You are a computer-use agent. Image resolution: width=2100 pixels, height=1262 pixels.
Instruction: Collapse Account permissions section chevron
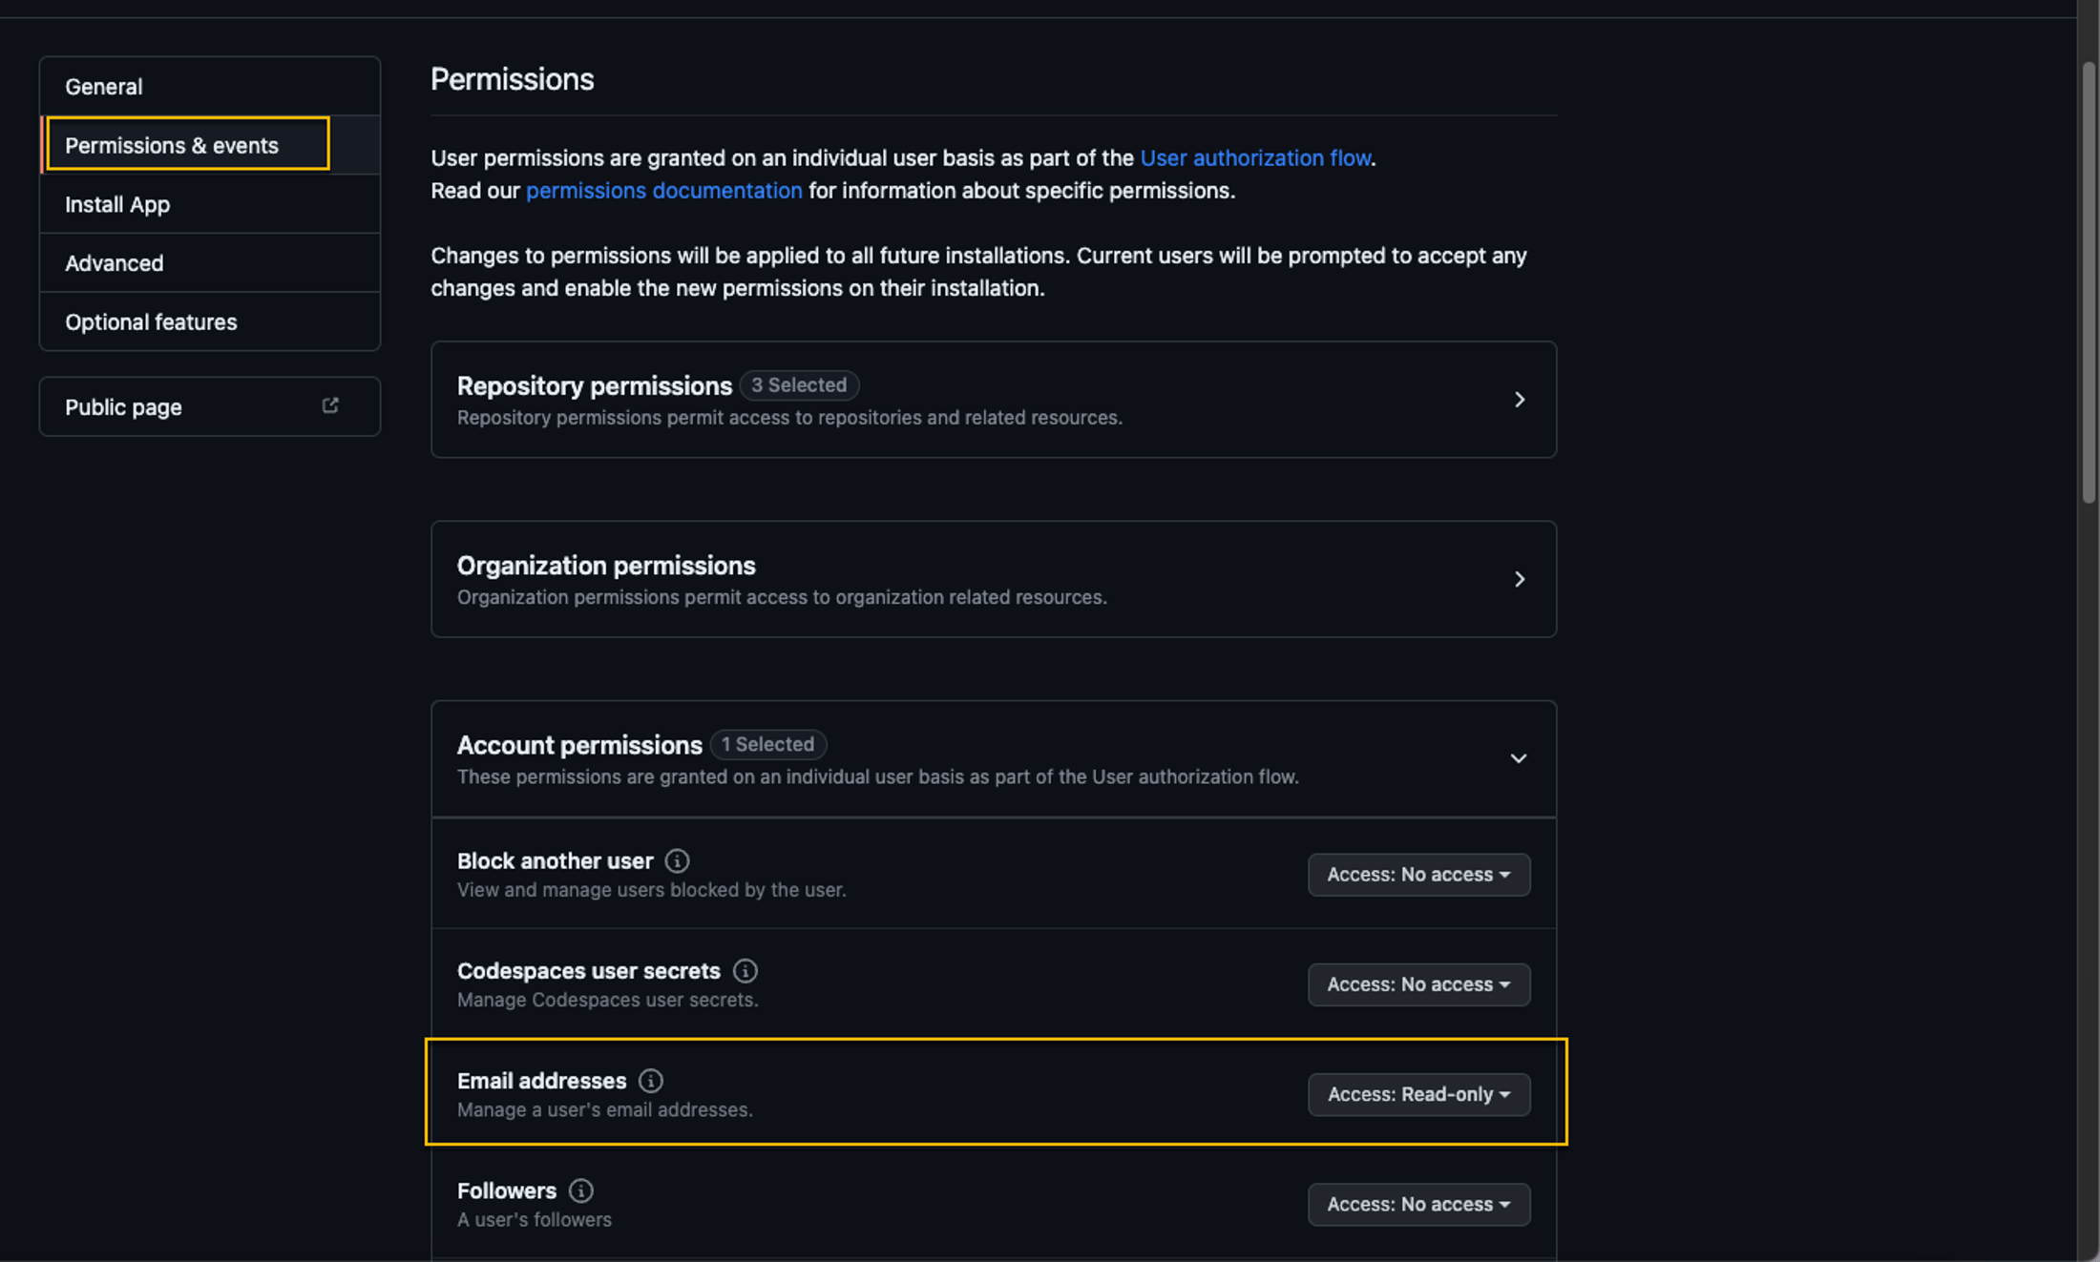coord(1518,759)
